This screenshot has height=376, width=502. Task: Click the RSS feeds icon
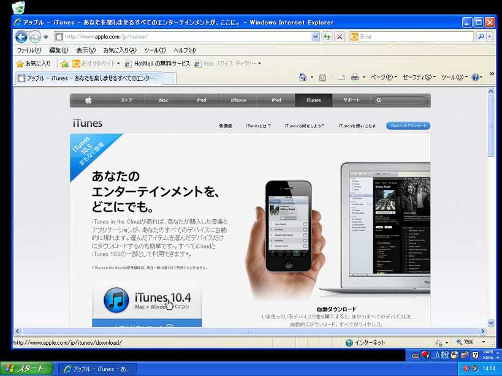(322, 77)
